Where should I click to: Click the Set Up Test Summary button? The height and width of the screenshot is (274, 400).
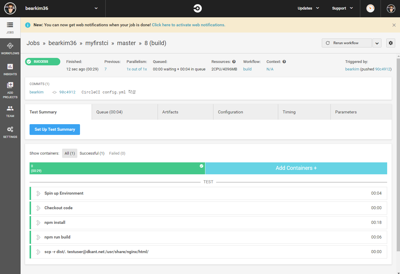[x=55, y=130]
